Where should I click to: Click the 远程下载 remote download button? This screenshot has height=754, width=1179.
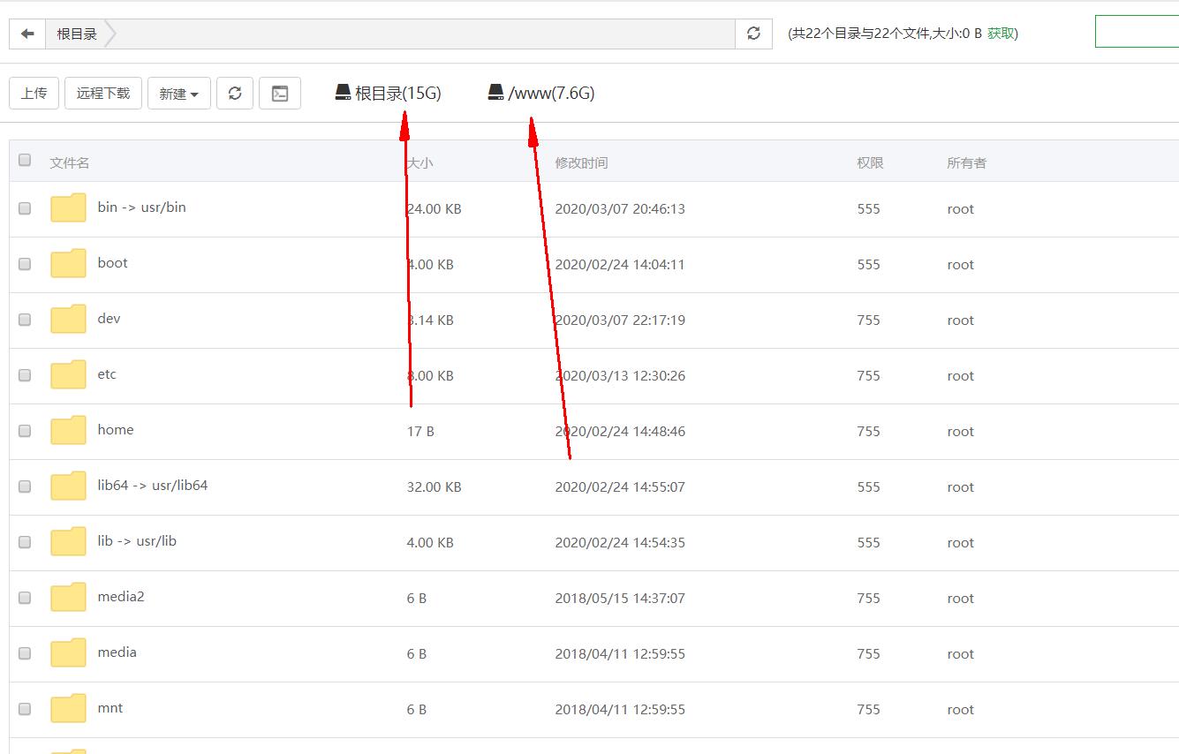[x=103, y=94]
